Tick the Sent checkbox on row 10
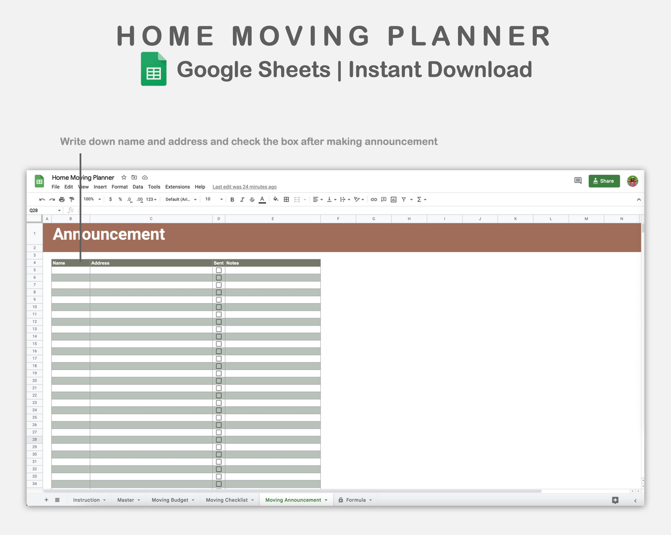The image size is (671, 535). point(219,307)
